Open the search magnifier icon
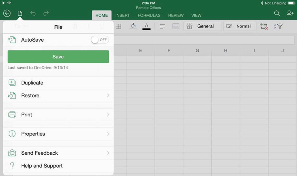Image resolution: width=297 pixels, height=176 pixels. click(277, 13)
